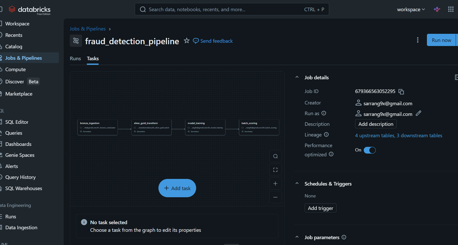Viewport: 458px width, 245px height.
Task: Select the silver_gold_transform task node
Action: (152, 127)
